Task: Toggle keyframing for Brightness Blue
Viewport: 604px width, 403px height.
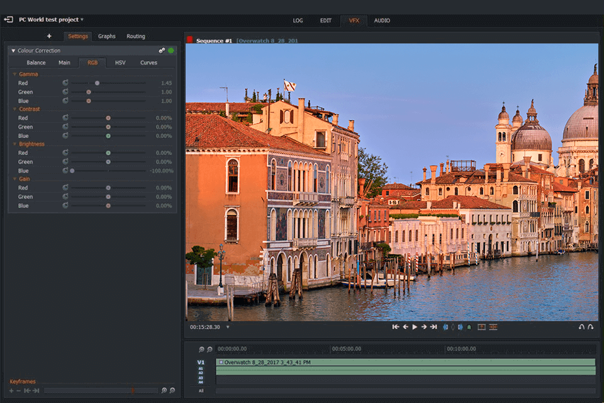Action: click(x=65, y=171)
